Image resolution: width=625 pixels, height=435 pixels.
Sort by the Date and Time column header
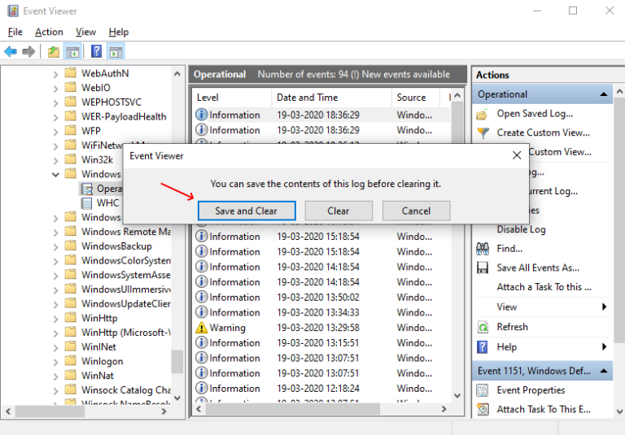tap(332, 98)
